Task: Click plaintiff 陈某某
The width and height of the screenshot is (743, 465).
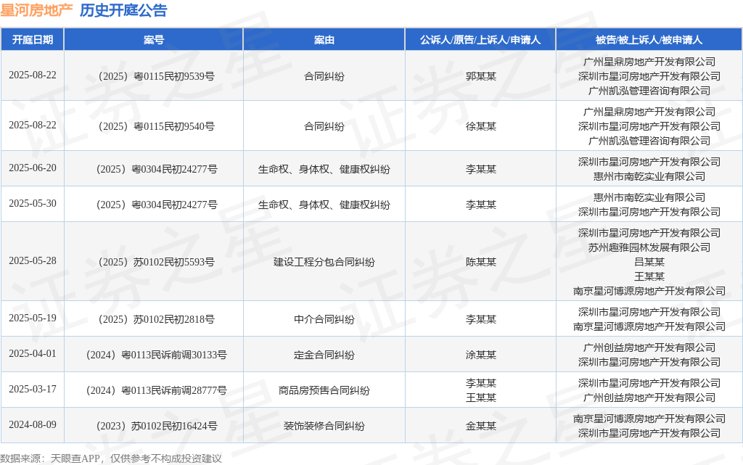Action: coord(480,262)
